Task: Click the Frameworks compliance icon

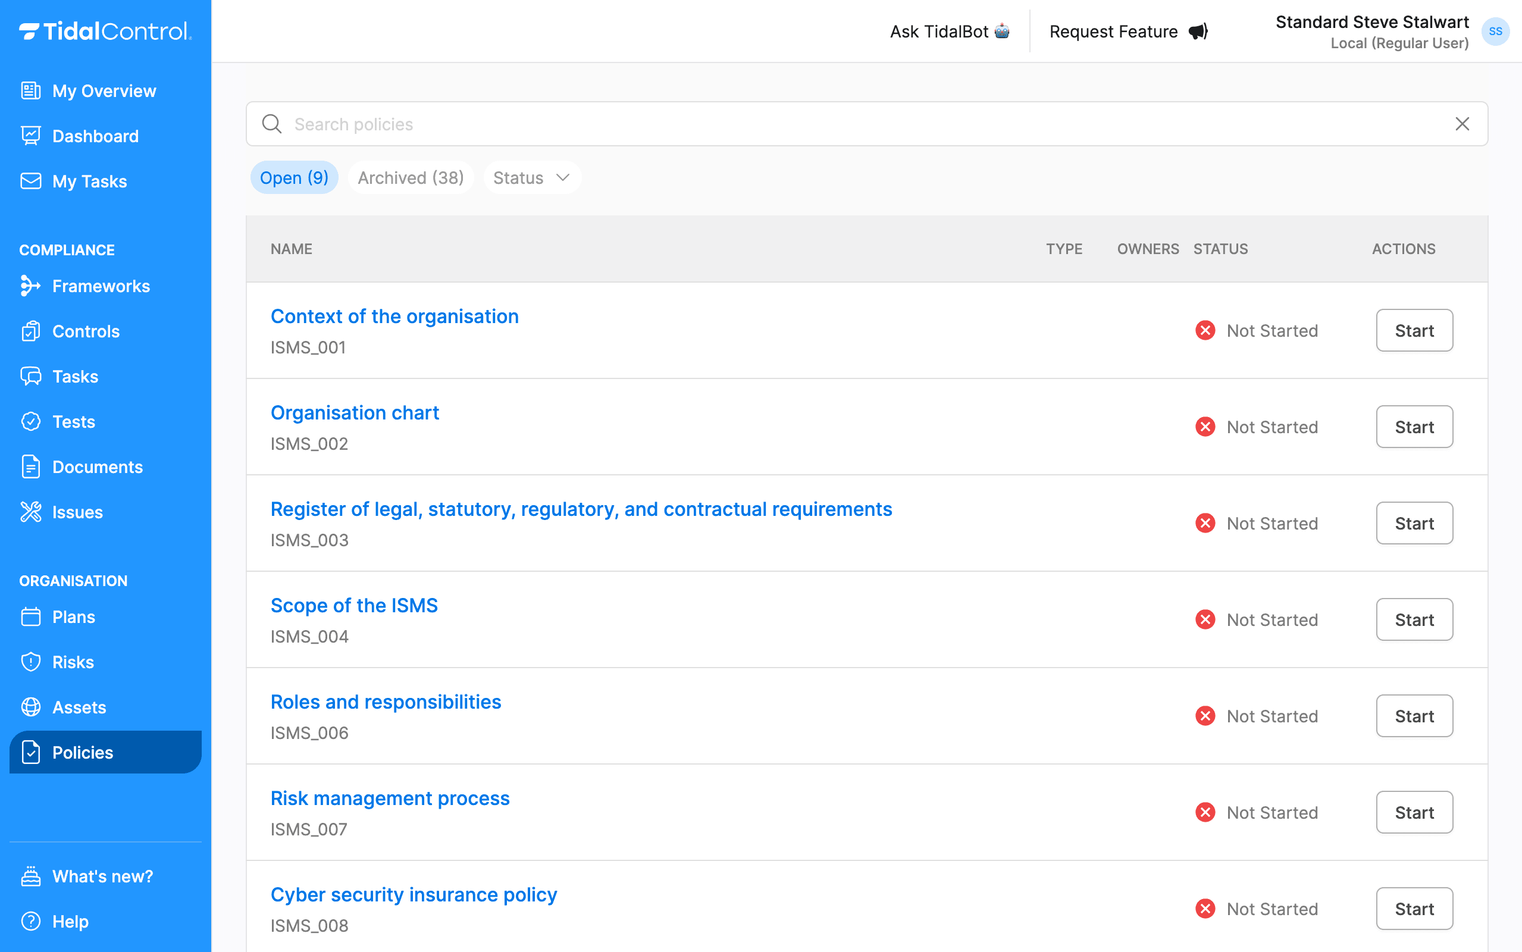Action: [x=30, y=286]
